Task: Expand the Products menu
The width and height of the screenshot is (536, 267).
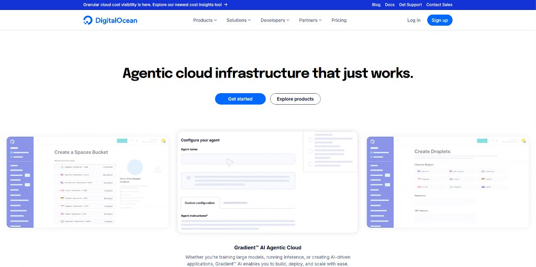Action: [205, 20]
